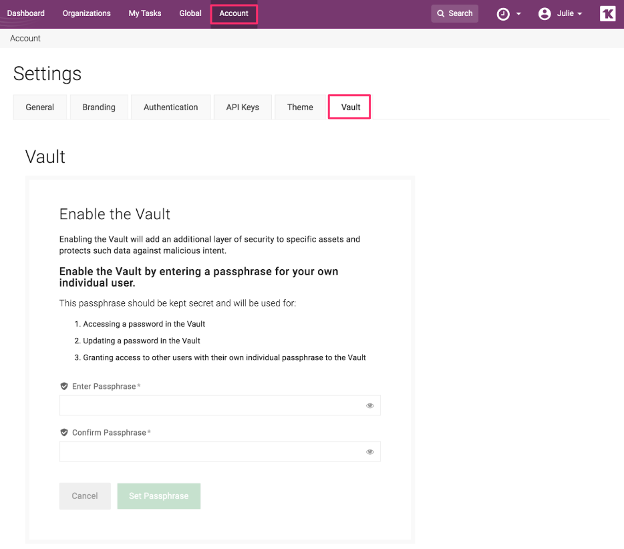Click the logo icon in top-right corner

607,13
